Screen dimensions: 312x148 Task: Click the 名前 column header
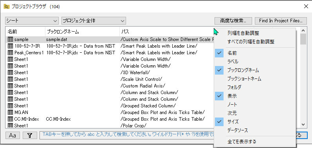pos(25,32)
